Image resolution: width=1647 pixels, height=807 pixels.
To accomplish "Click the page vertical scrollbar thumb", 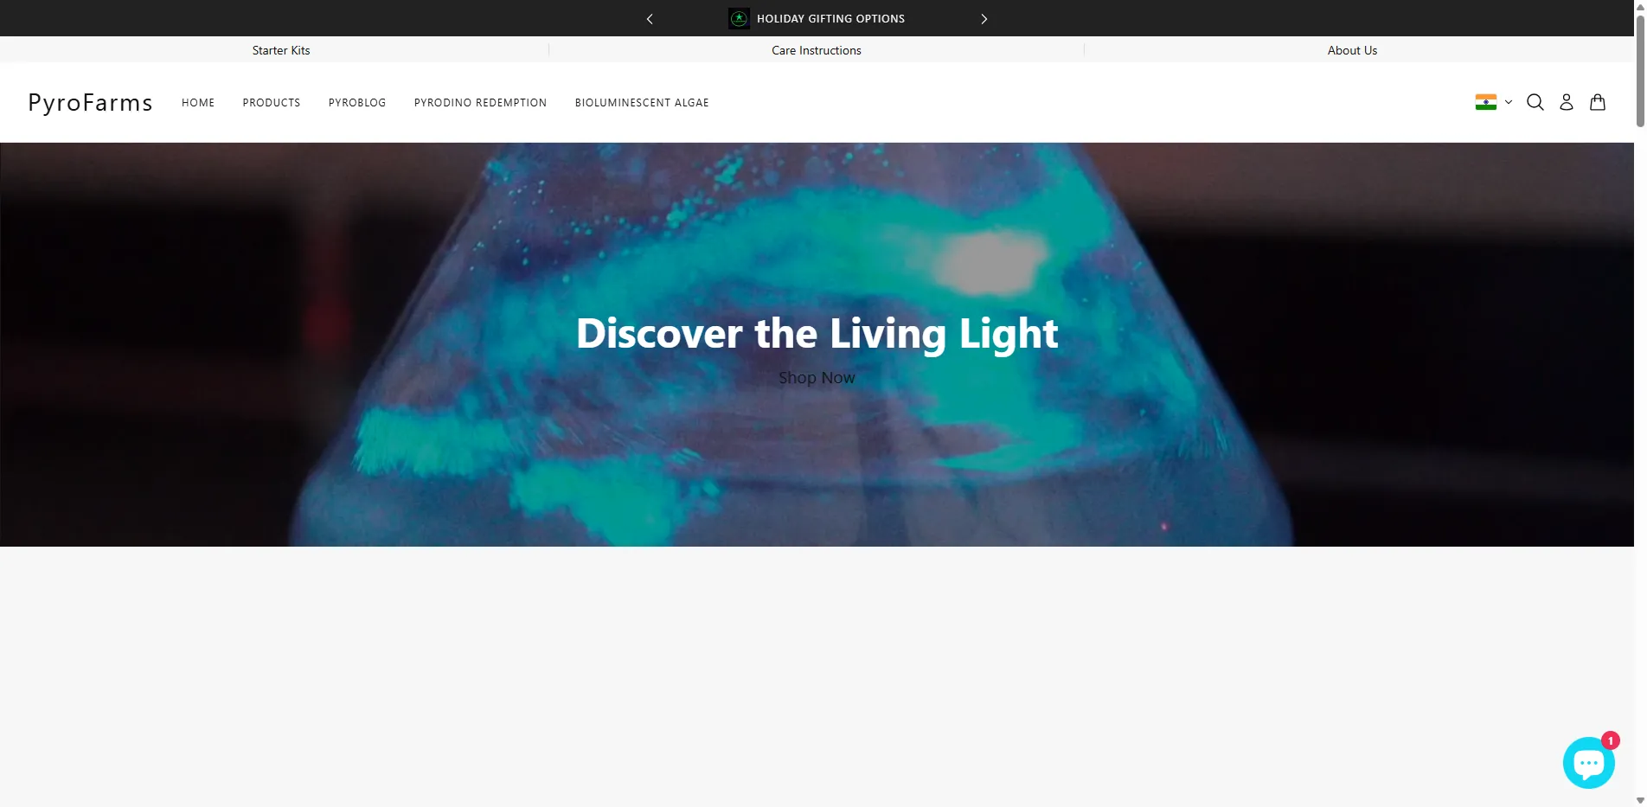I will (1640, 71).
